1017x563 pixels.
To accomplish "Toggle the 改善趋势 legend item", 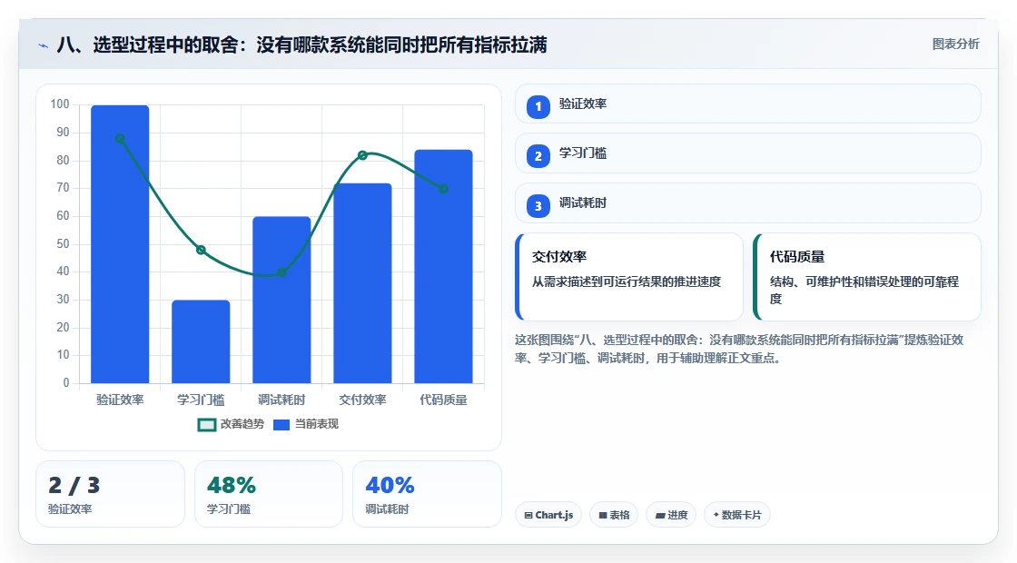I will pos(231,424).
